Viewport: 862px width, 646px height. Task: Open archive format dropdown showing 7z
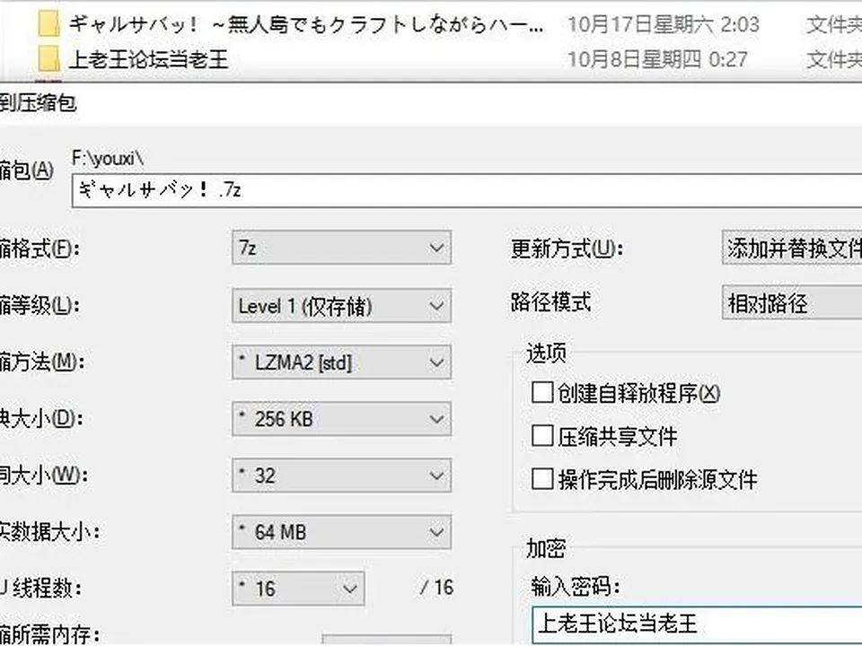[x=341, y=248]
